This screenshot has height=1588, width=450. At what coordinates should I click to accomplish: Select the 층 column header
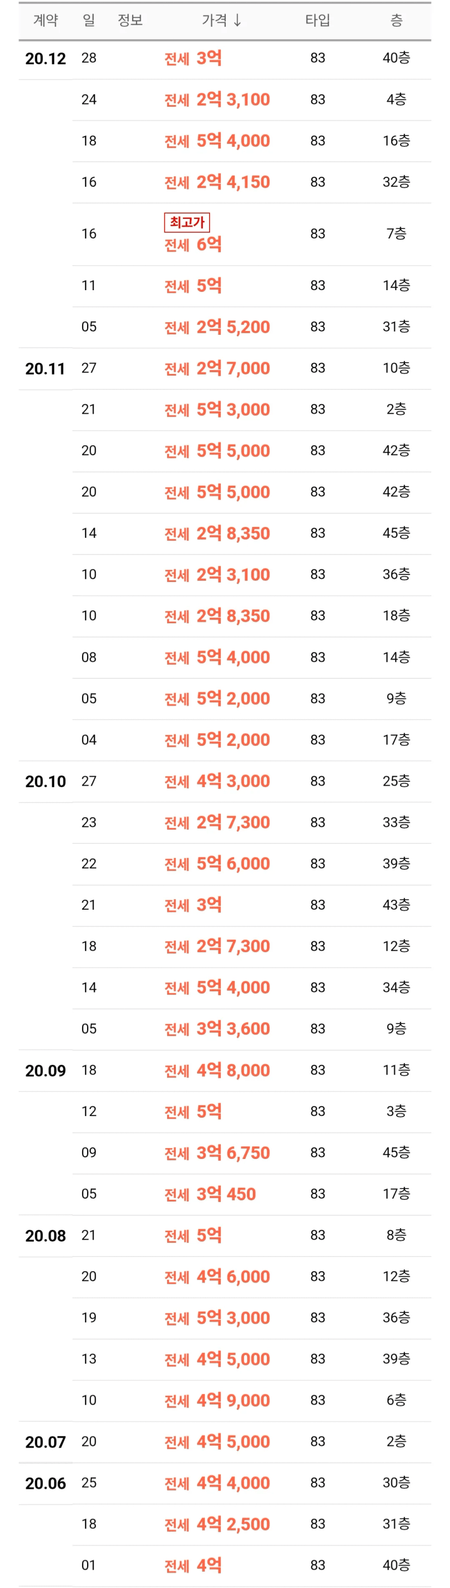click(x=396, y=21)
